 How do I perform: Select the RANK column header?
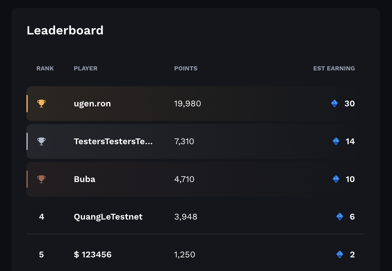point(45,68)
